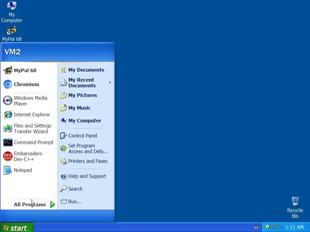Click the My Pictures folder icon
Screen dimensions: 310x232
pyautogui.click(x=63, y=95)
